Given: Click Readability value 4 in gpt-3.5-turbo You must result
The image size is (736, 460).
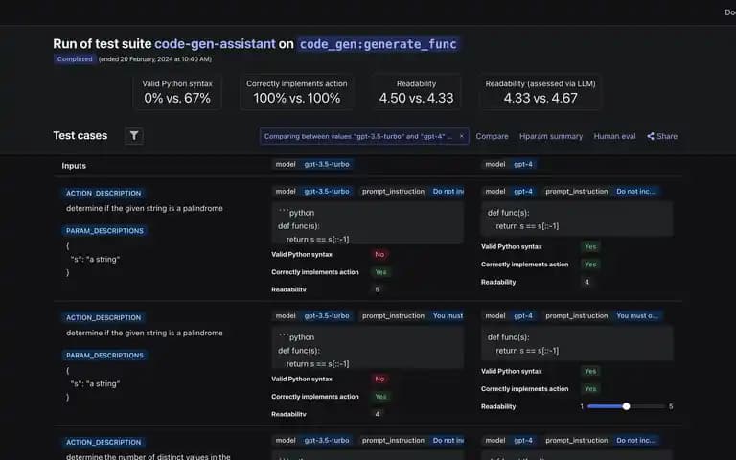Looking at the screenshot, I should pyautogui.click(x=378, y=414).
